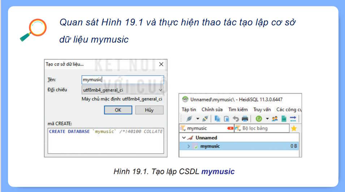The image size is (345, 192).
Task: Click OK in create database dialog
Action: 118,110
